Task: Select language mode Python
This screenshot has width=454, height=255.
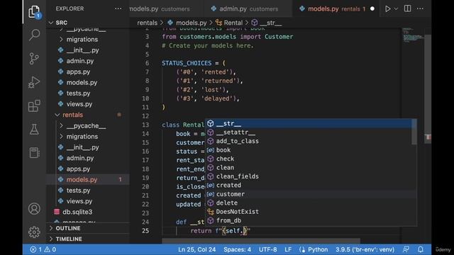Action: (x=318, y=249)
